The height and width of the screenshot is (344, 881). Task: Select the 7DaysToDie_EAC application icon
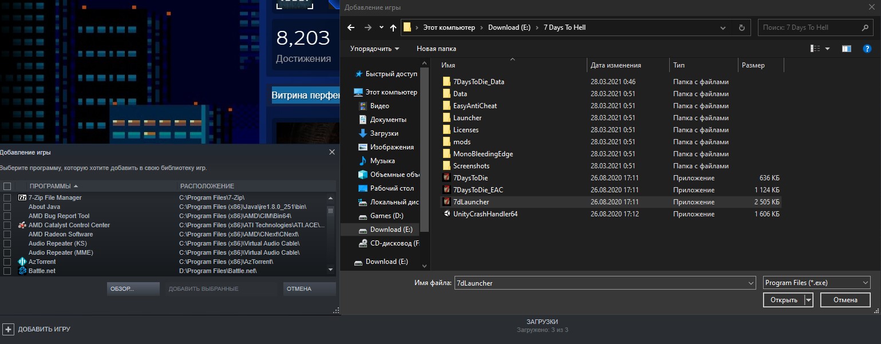[x=447, y=190]
